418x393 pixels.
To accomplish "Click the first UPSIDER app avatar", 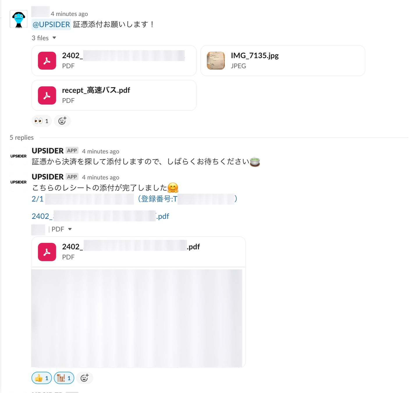I will coord(18,156).
